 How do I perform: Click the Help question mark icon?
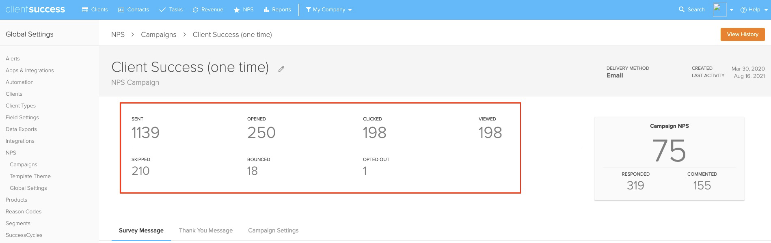pos(743,10)
